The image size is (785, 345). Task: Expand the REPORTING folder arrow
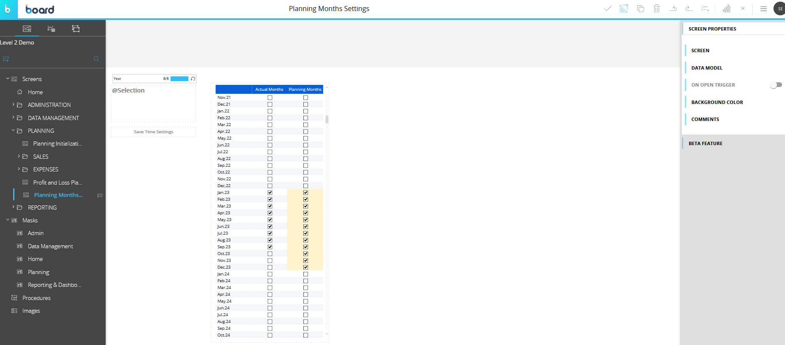[x=13, y=207]
